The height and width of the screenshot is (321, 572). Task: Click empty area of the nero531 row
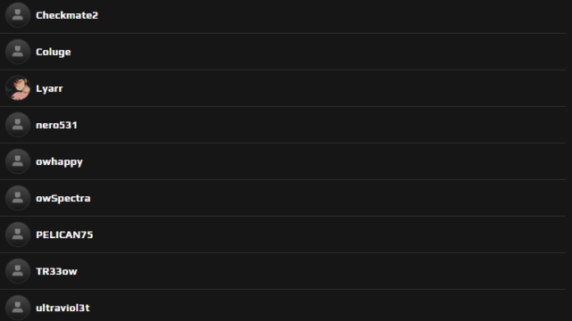[x=321, y=125]
